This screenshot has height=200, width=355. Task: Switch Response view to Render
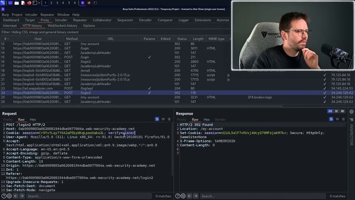(220, 119)
